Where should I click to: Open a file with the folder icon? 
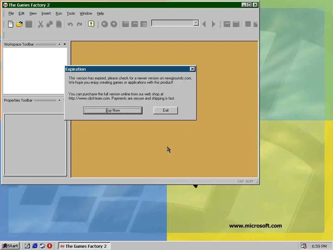click(19, 24)
